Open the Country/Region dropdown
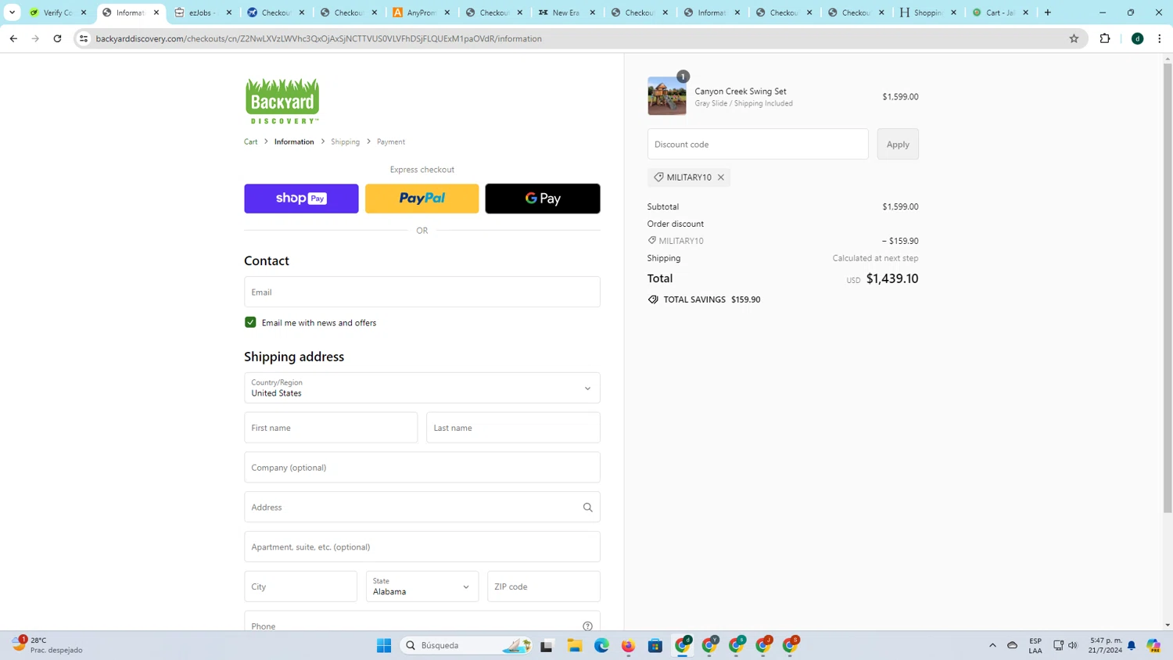 [x=422, y=388]
